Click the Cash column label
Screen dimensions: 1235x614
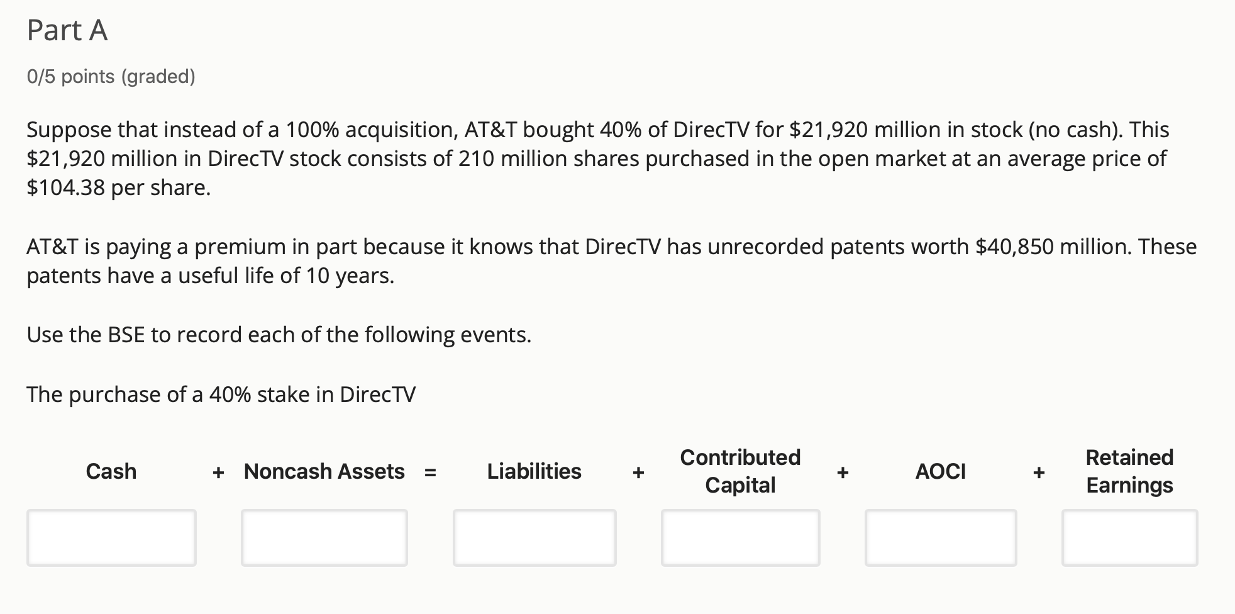(x=111, y=471)
